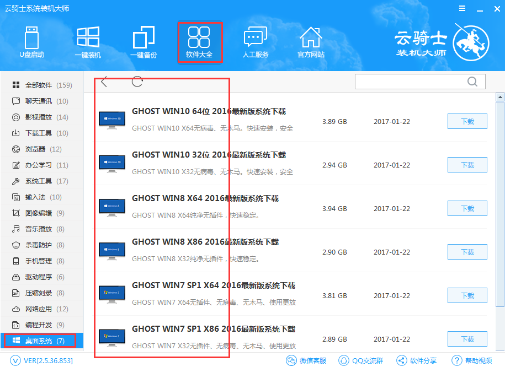The width and height of the screenshot is (505, 367).
Task: Click the GHOST WIN10 32位 monitor thumbnail
Action: (111, 164)
